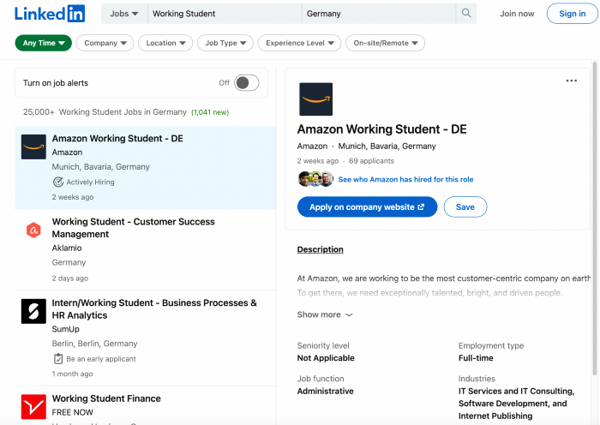
Task: Open the Job Type filter dropdown
Action: 225,43
